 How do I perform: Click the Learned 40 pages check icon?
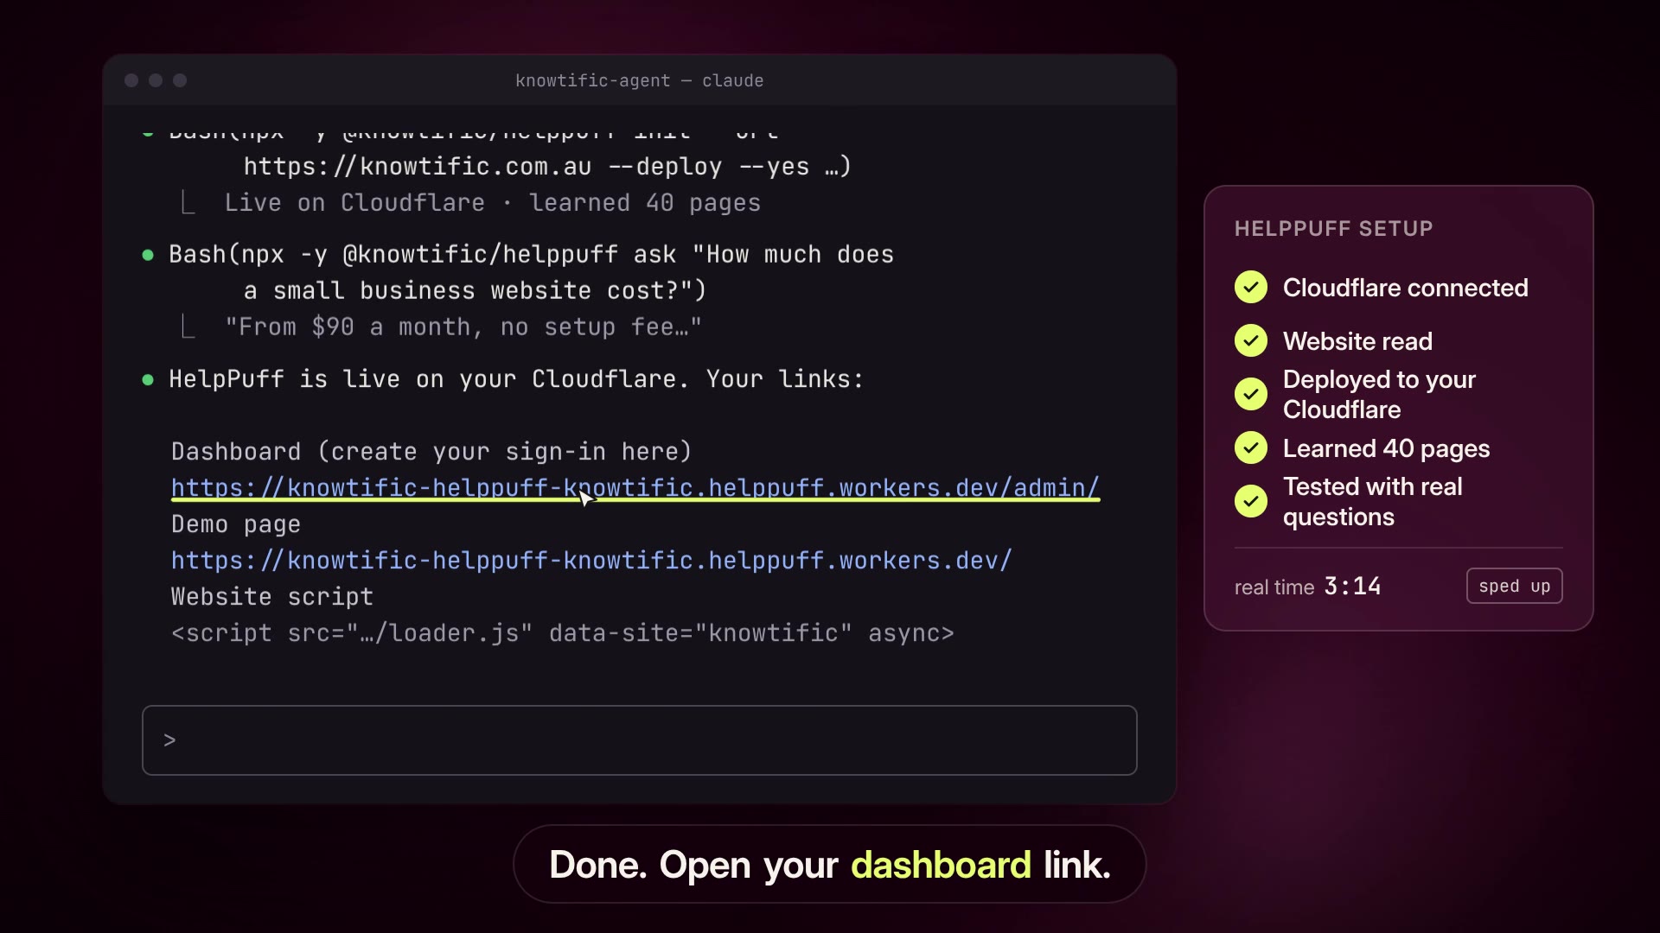tap(1251, 447)
